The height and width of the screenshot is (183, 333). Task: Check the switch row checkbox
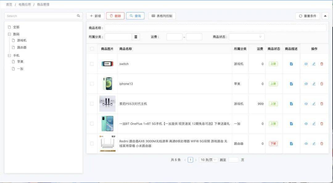pos(92,64)
